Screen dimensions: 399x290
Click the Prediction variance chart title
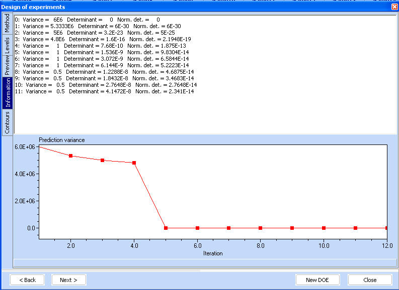coord(62,139)
